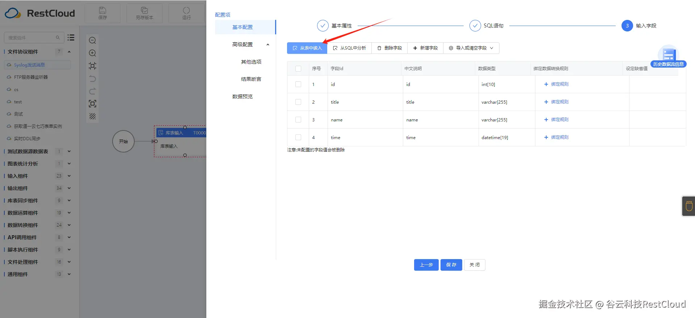
Task: Click the 关闭 close button
Action: (475, 265)
